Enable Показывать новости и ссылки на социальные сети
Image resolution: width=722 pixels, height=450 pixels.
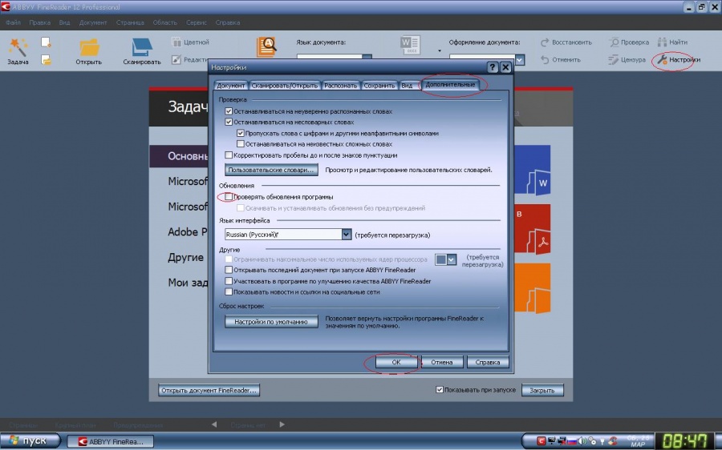coord(229,292)
